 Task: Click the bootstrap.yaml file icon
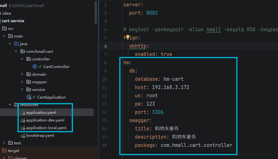click(x=23, y=136)
